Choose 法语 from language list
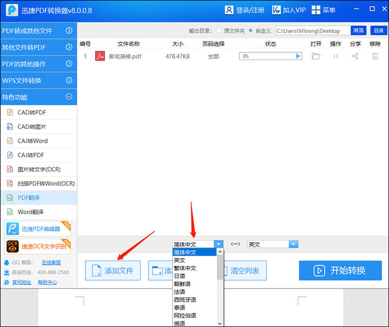389x327 pixels. point(194,292)
